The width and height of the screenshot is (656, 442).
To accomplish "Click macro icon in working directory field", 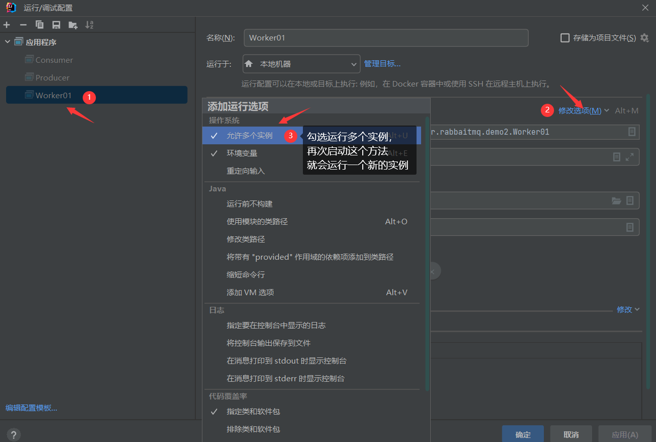I will 630,200.
